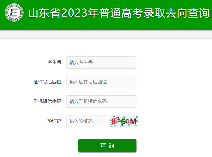The width and height of the screenshot is (212, 157).
Task: Click the red digit 8 in the captcha
Action: tap(113, 121)
